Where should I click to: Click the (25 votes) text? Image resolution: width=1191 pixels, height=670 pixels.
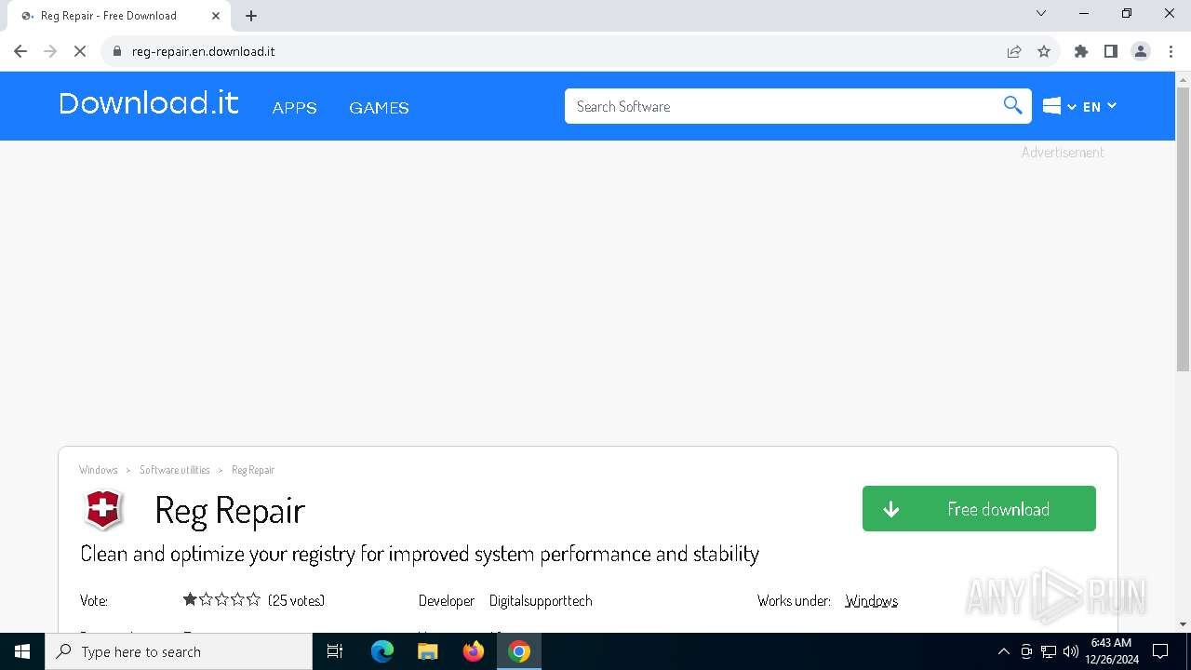[296, 601]
